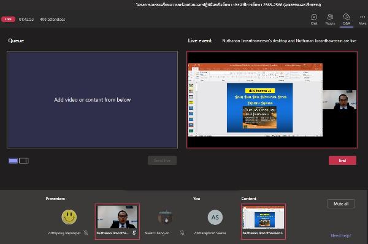
Task: Click the Live event preview window
Action: pyautogui.click(x=272, y=100)
